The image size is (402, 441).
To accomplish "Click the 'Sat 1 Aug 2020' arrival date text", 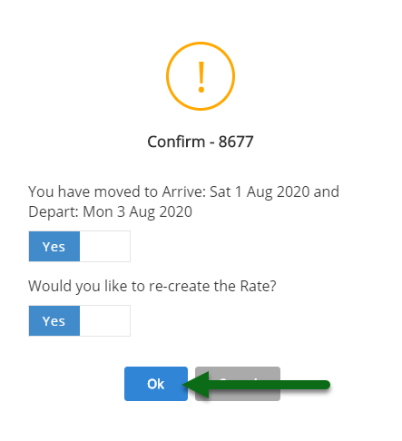I will click(x=260, y=191).
